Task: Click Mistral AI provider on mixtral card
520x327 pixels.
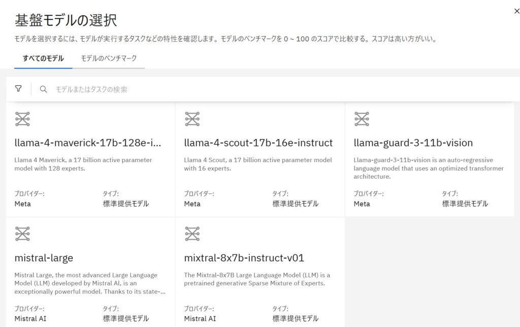Action: (x=200, y=319)
